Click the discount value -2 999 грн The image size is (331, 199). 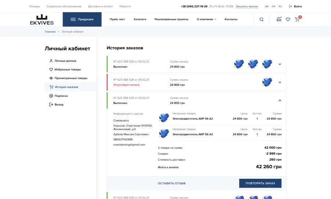click(x=273, y=154)
